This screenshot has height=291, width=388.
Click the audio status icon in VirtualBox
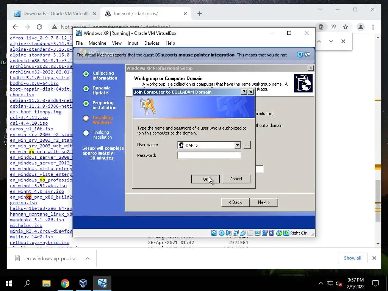[228, 233]
